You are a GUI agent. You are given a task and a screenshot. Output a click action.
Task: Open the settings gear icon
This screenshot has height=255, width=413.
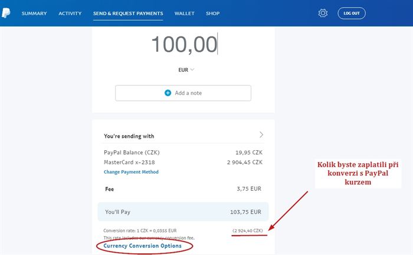(323, 13)
